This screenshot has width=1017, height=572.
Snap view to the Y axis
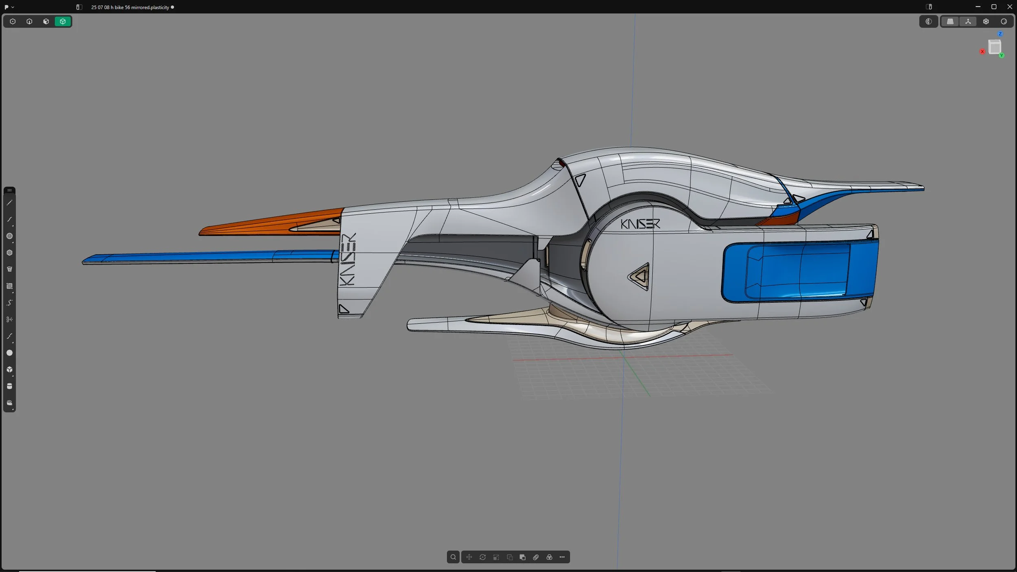pyautogui.click(x=1002, y=55)
